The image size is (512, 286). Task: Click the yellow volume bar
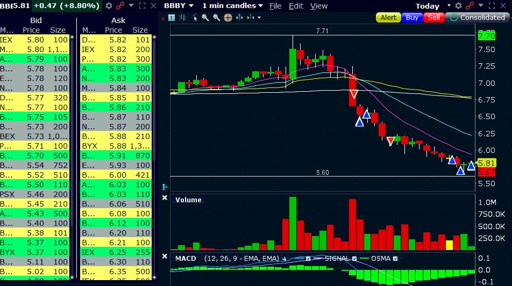pyautogui.click(x=449, y=245)
